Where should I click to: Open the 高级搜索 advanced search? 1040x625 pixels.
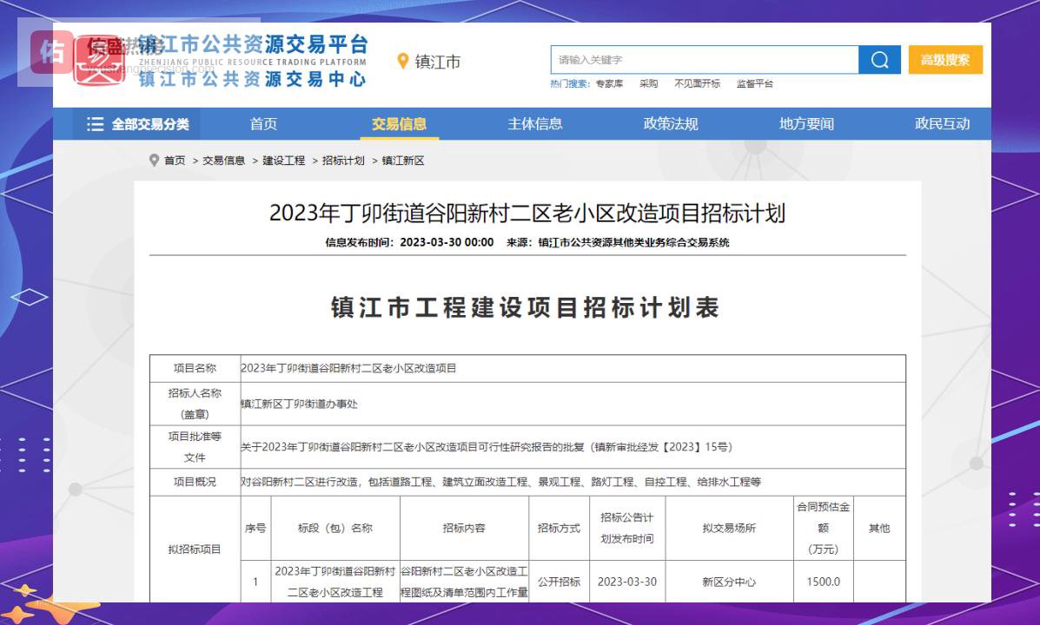coord(945,60)
